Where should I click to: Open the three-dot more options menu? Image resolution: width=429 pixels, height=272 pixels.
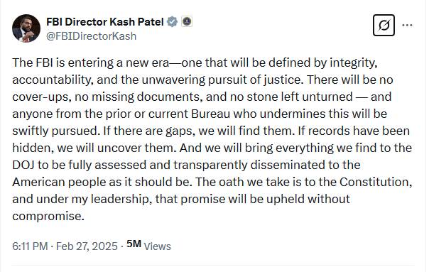tap(407, 25)
